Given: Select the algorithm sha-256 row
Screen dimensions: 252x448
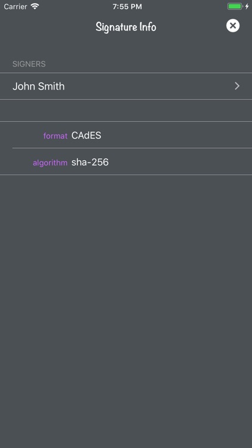Looking at the screenshot, I should pos(126,162).
